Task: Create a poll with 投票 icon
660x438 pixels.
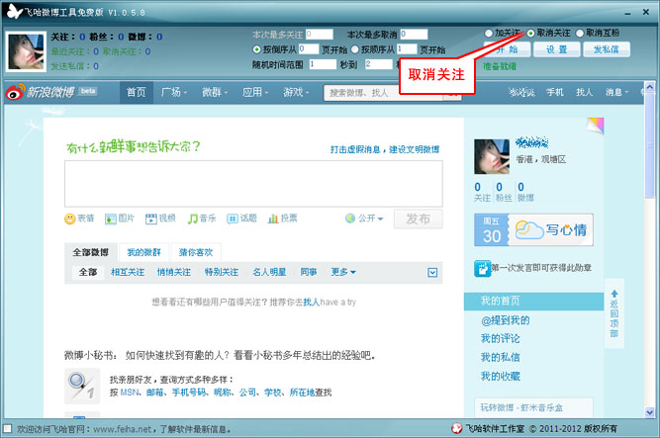Action: [273, 219]
